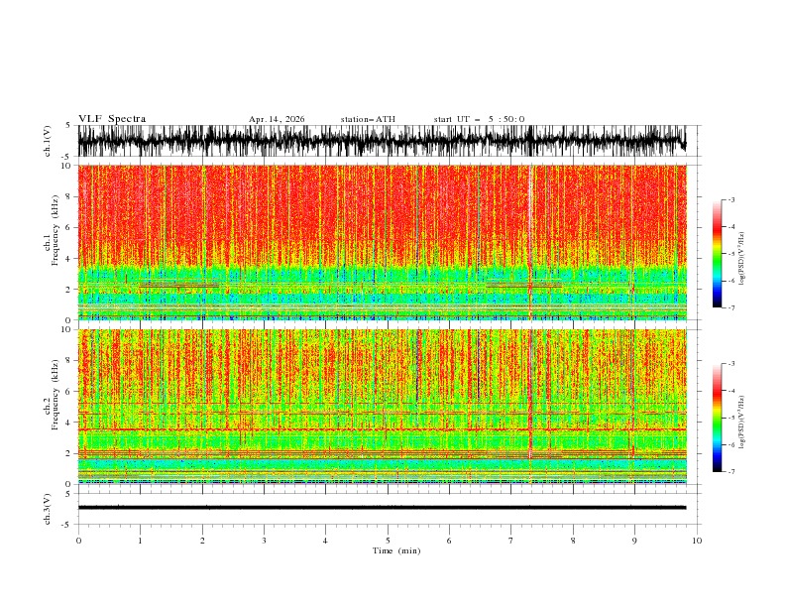The width and height of the screenshot is (785, 607).
Task: Click the "Time (min)" axis label
Action: pos(396,550)
